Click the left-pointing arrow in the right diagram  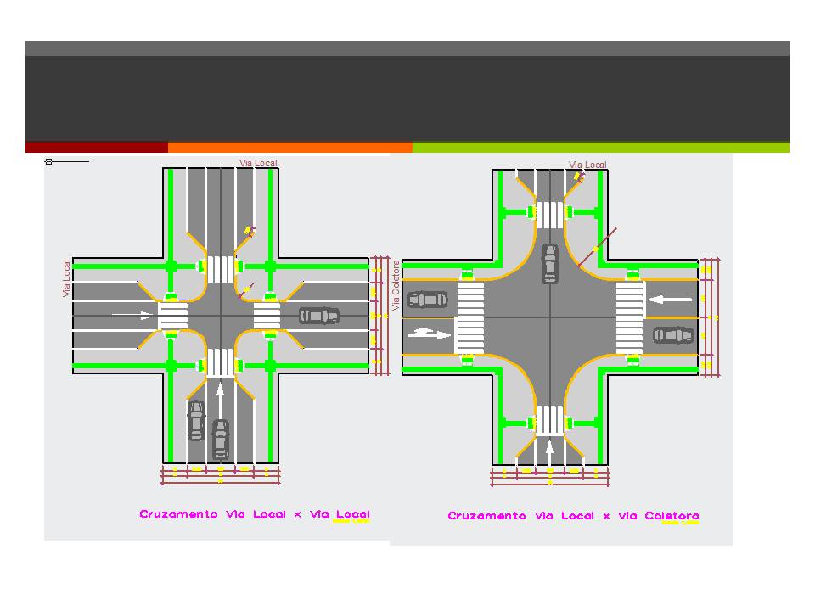(670, 299)
